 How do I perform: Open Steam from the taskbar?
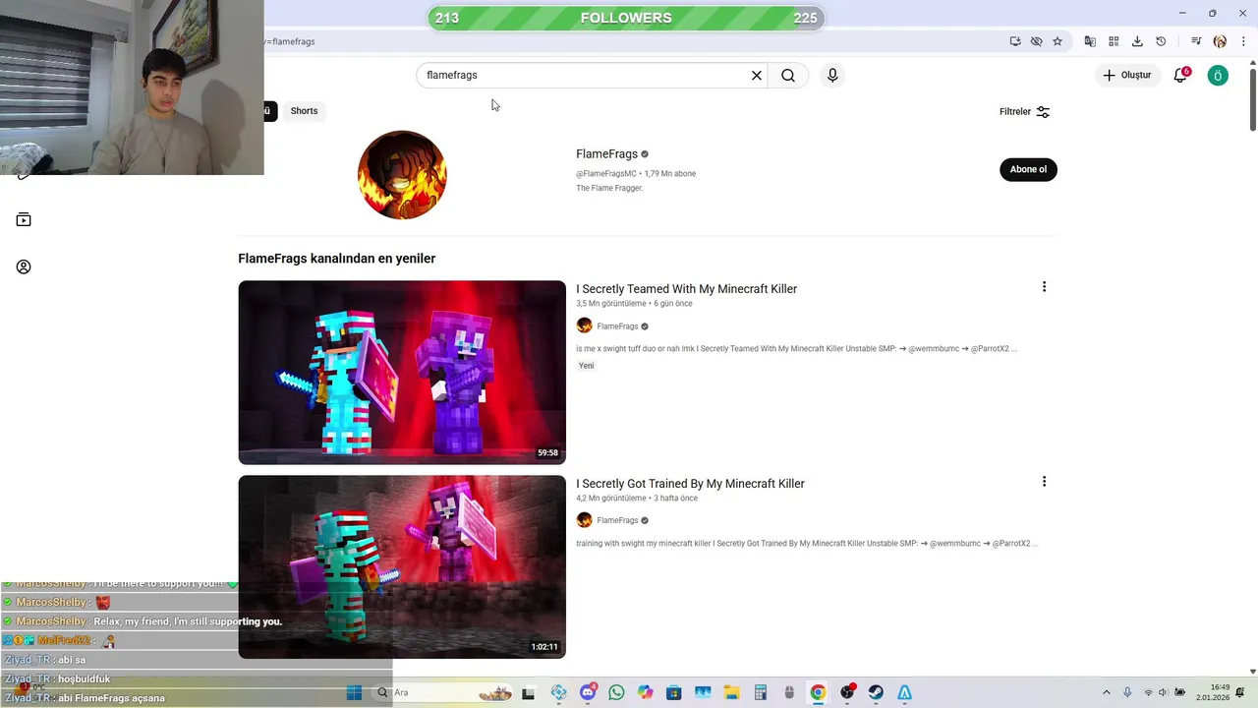click(876, 693)
